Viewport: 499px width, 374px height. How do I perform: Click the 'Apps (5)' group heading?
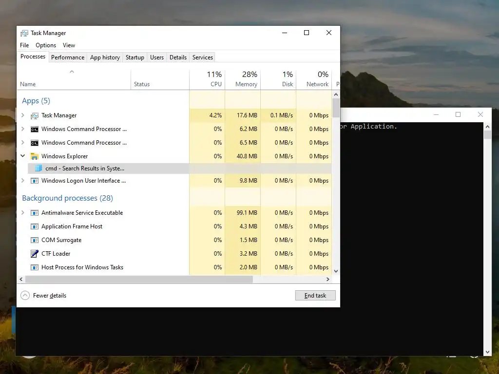36,101
